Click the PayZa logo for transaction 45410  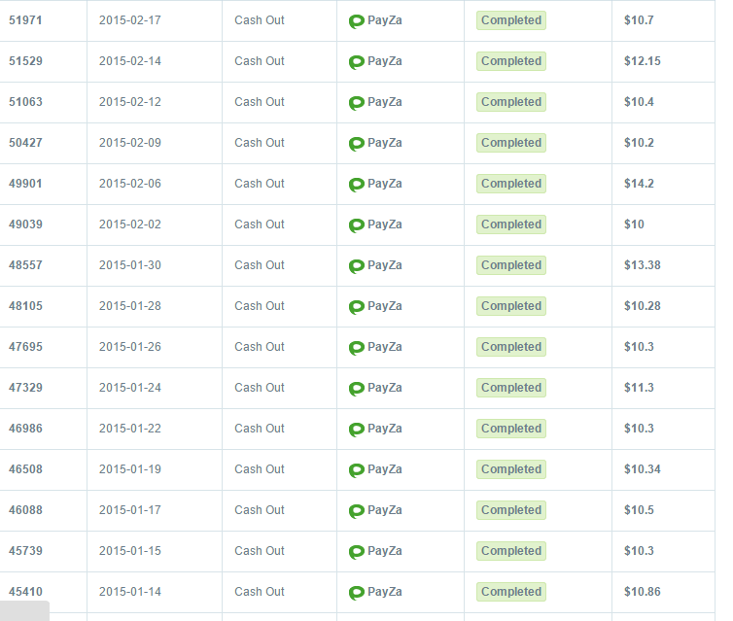click(x=357, y=593)
